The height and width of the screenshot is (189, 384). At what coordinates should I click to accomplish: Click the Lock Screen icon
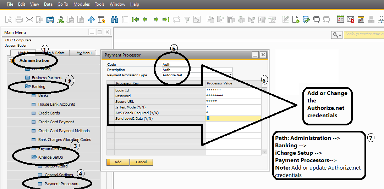click(x=102, y=19)
